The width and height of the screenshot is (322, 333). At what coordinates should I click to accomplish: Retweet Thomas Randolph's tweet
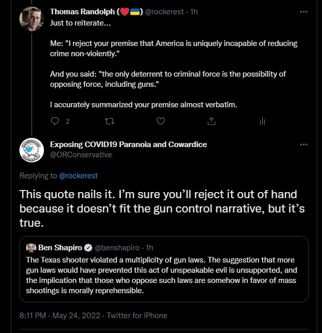coord(110,121)
